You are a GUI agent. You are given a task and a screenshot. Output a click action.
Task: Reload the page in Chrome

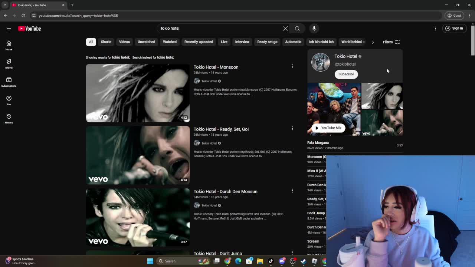(23, 16)
